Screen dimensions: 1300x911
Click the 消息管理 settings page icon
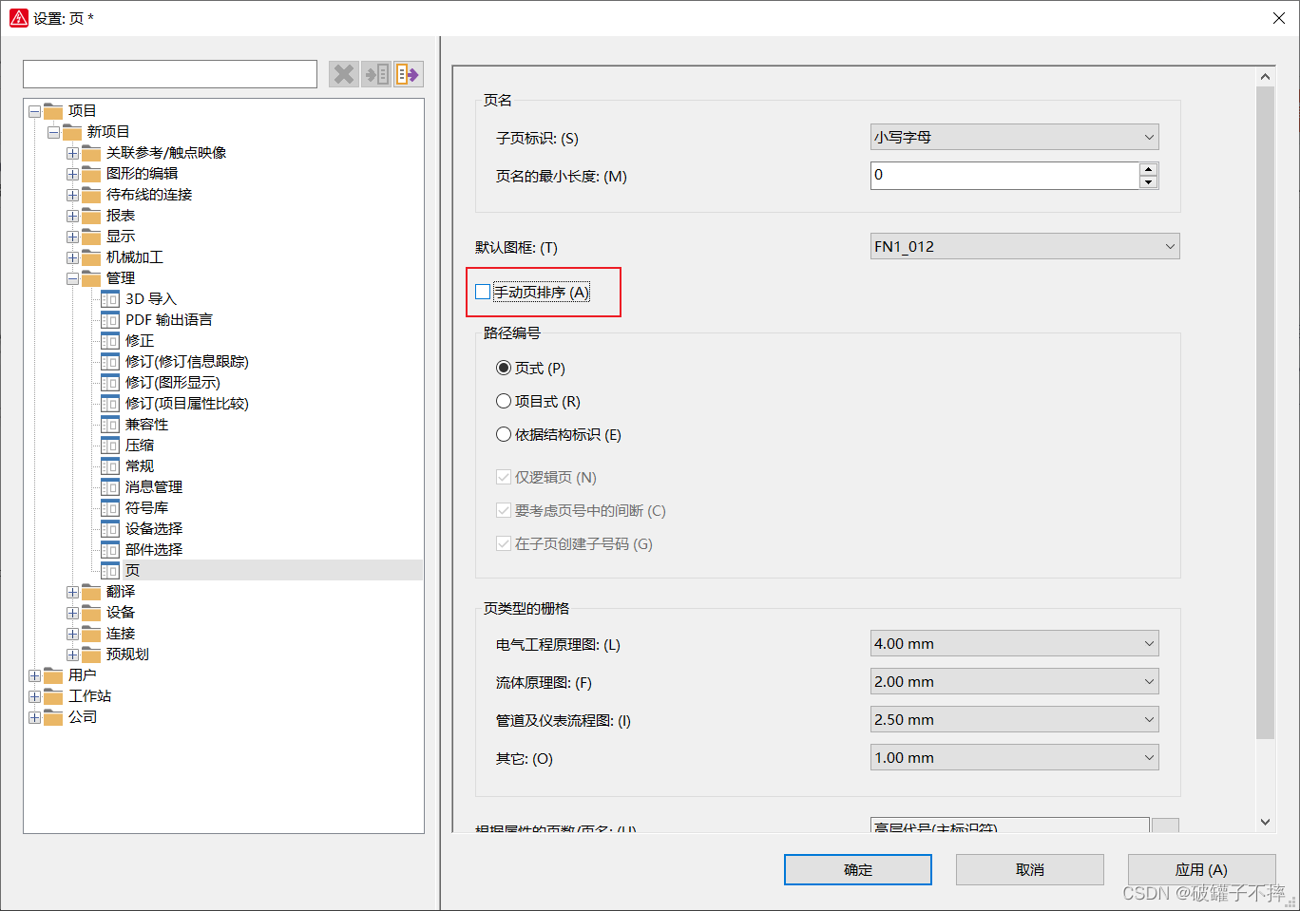point(110,487)
